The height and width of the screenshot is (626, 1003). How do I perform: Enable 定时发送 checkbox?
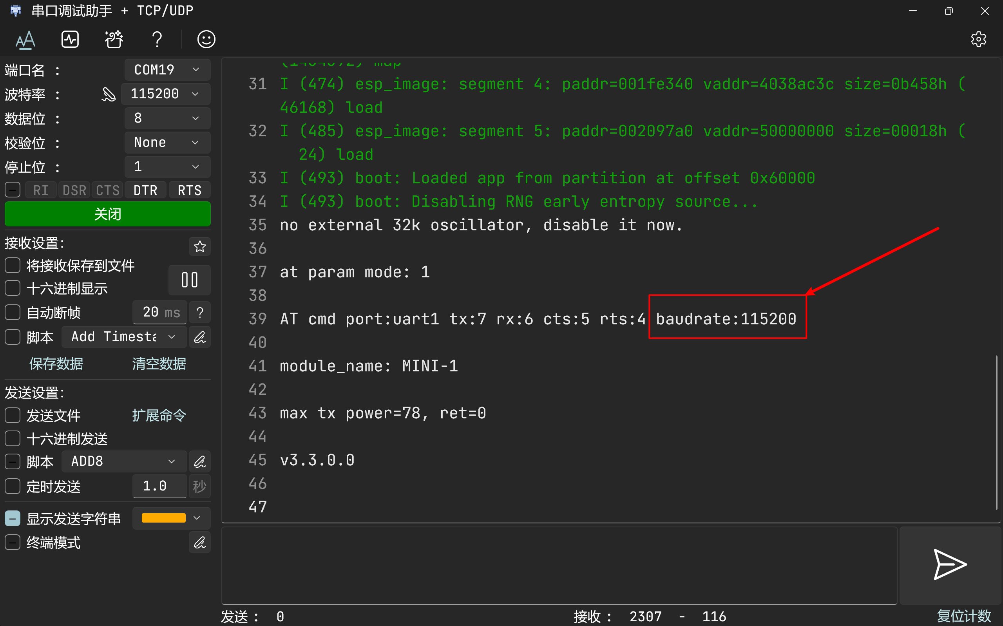(x=13, y=487)
